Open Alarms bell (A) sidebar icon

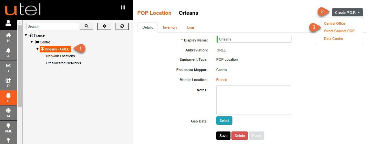point(8,53)
